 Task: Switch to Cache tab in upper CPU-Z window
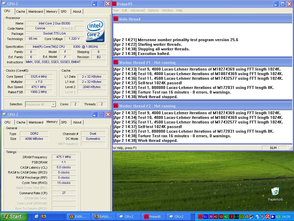(x=21, y=12)
